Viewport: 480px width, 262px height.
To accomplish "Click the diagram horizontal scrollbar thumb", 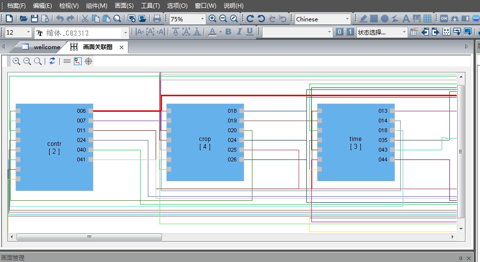I will click(89, 237).
